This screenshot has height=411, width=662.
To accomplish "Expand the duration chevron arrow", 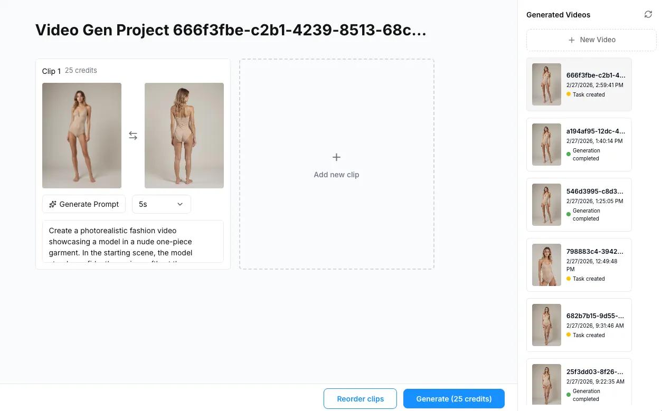I will coord(180,204).
